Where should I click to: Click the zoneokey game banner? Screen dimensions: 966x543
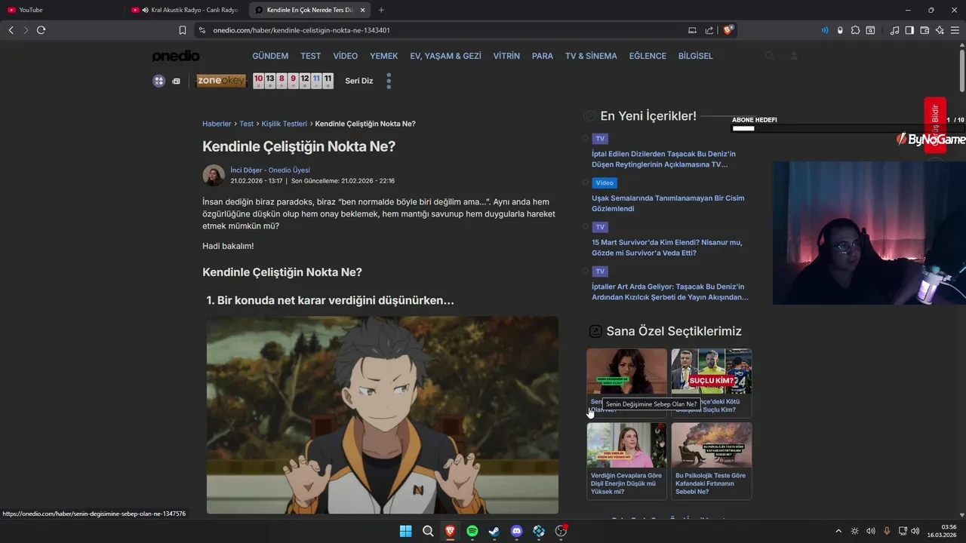(x=221, y=81)
